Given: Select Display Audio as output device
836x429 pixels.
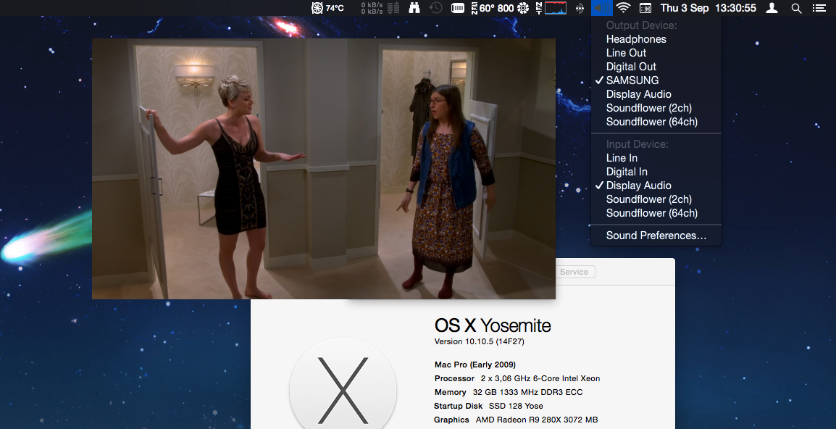Looking at the screenshot, I should click(656, 94).
